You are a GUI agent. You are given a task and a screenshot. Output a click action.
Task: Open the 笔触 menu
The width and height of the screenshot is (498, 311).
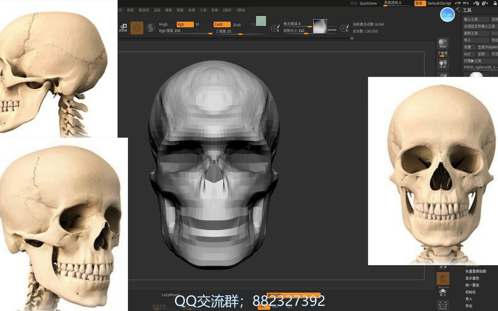(180, 10)
